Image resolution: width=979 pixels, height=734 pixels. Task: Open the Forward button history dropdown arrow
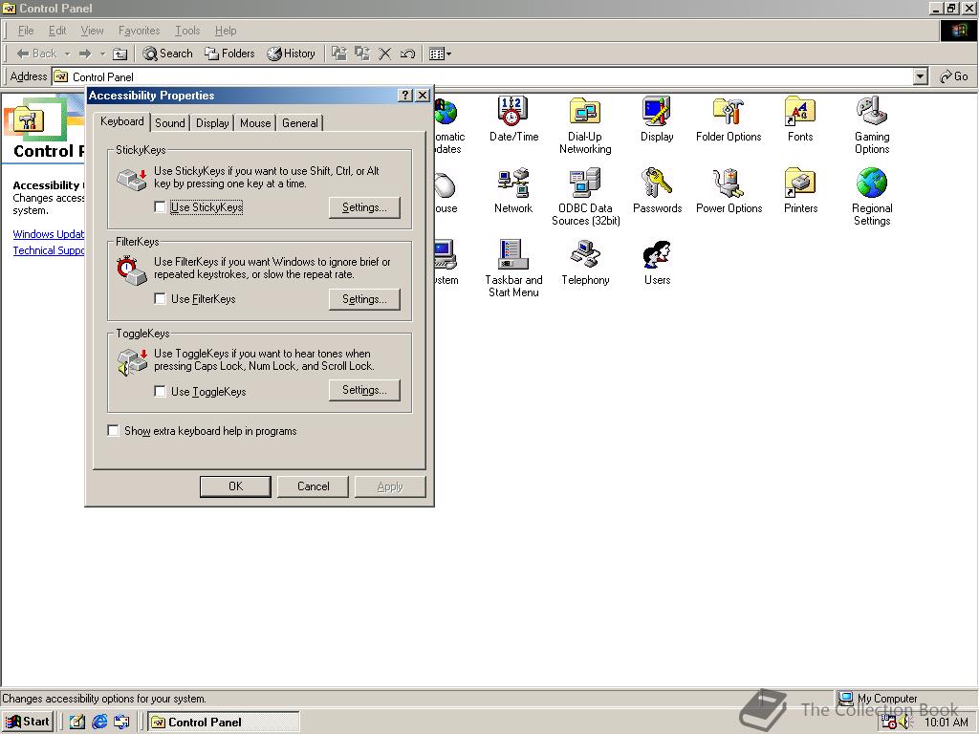(102, 54)
